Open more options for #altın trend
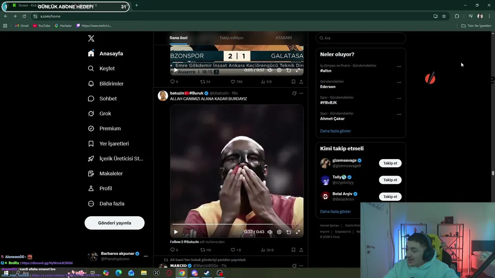 point(399,66)
